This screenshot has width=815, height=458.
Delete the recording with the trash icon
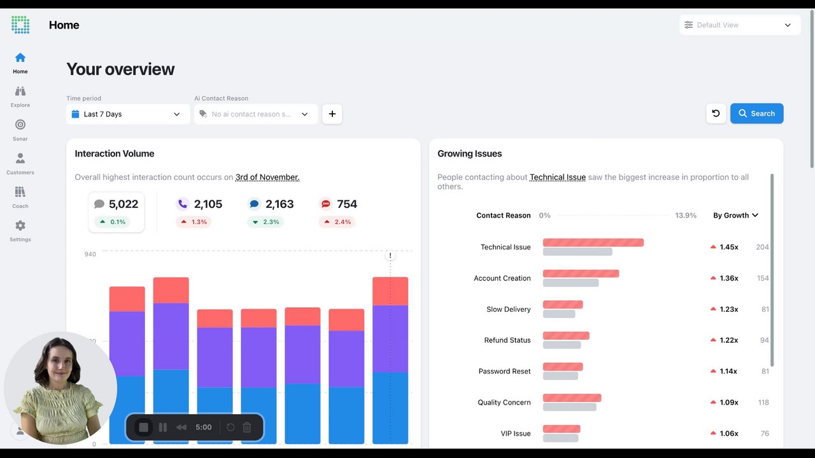click(x=247, y=427)
